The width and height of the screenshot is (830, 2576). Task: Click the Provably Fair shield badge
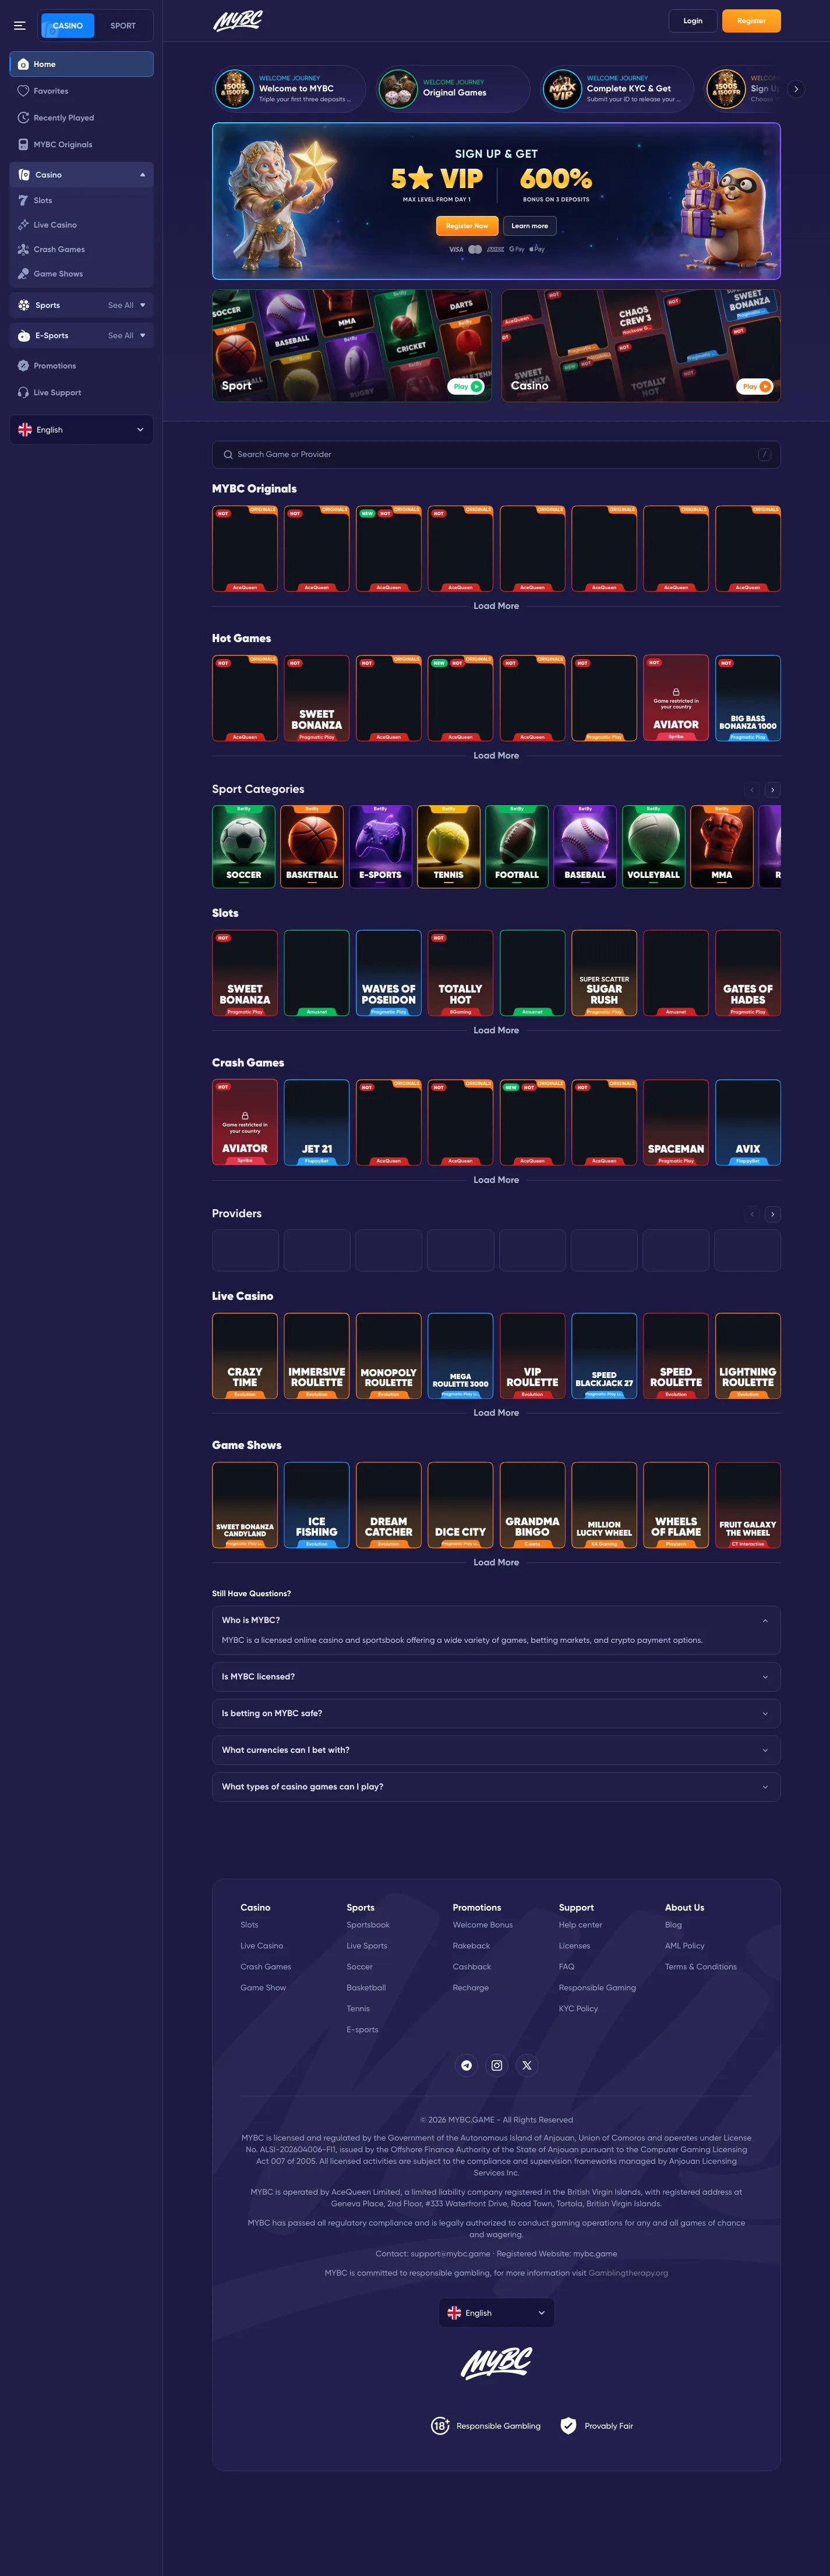click(x=597, y=2426)
